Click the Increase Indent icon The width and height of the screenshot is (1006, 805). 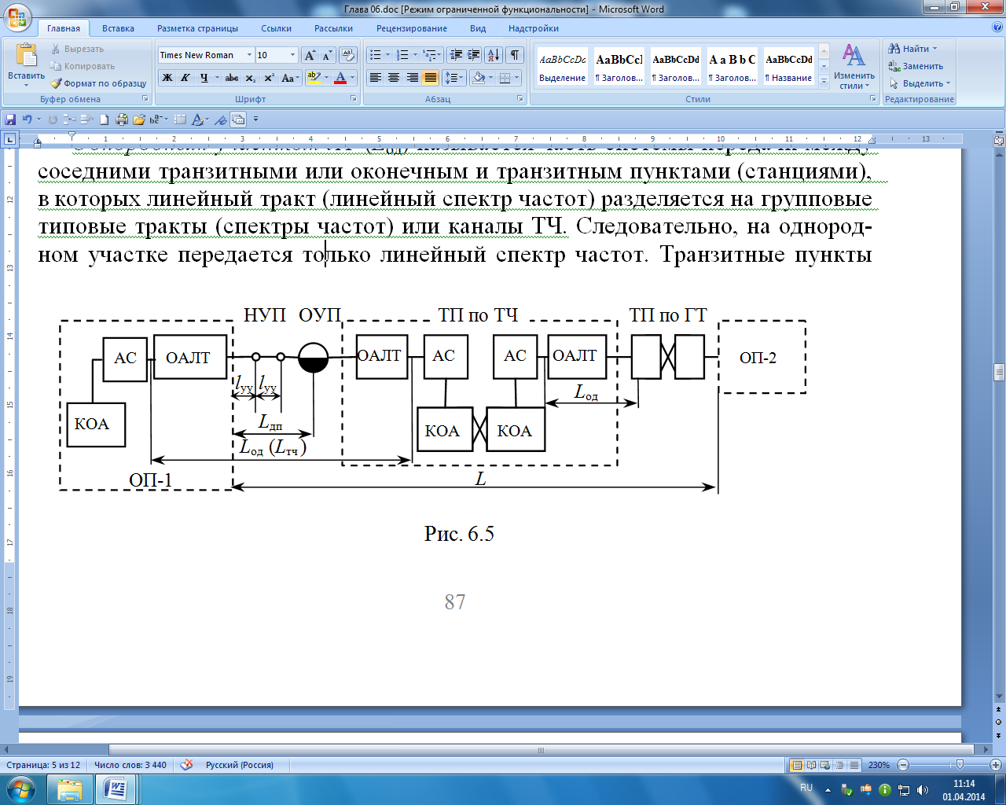[473, 55]
